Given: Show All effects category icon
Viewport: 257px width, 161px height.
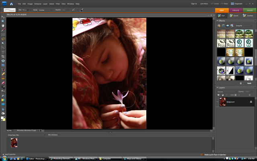Looking at the screenshot, I should tap(232, 26).
